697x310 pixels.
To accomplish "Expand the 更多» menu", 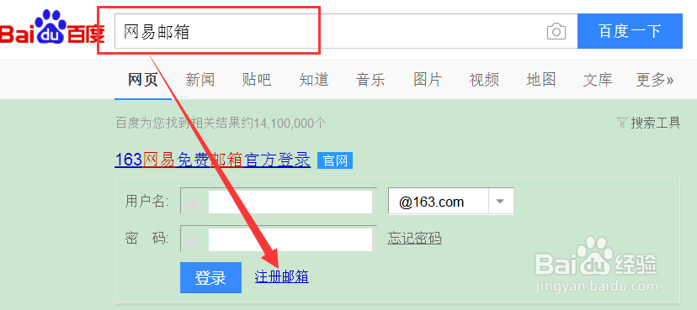I will 655,80.
